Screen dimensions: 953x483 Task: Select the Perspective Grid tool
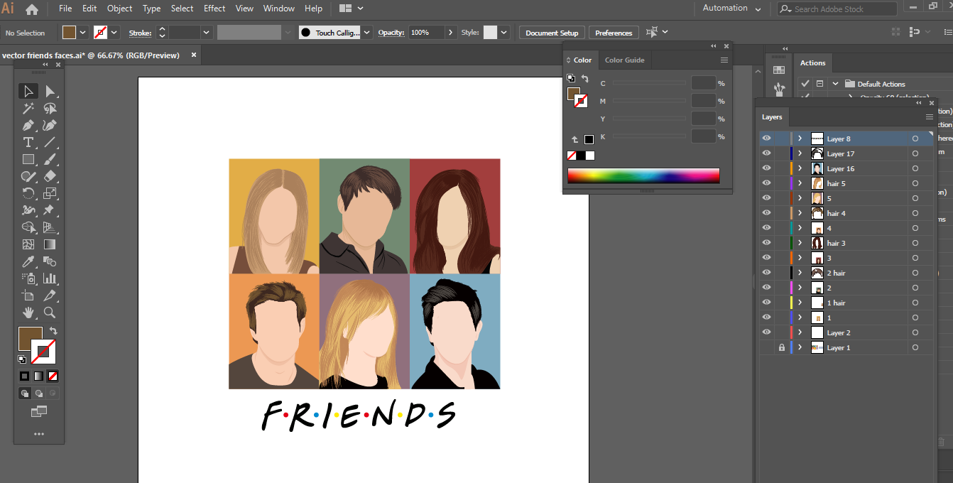tap(50, 227)
